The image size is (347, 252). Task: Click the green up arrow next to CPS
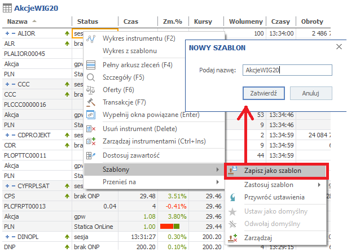[x=67, y=196]
